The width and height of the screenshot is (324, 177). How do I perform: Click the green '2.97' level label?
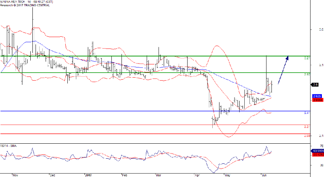(307, 75)
